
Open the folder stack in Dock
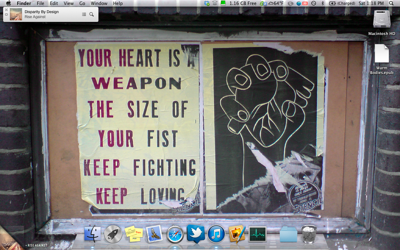point(288,234)
